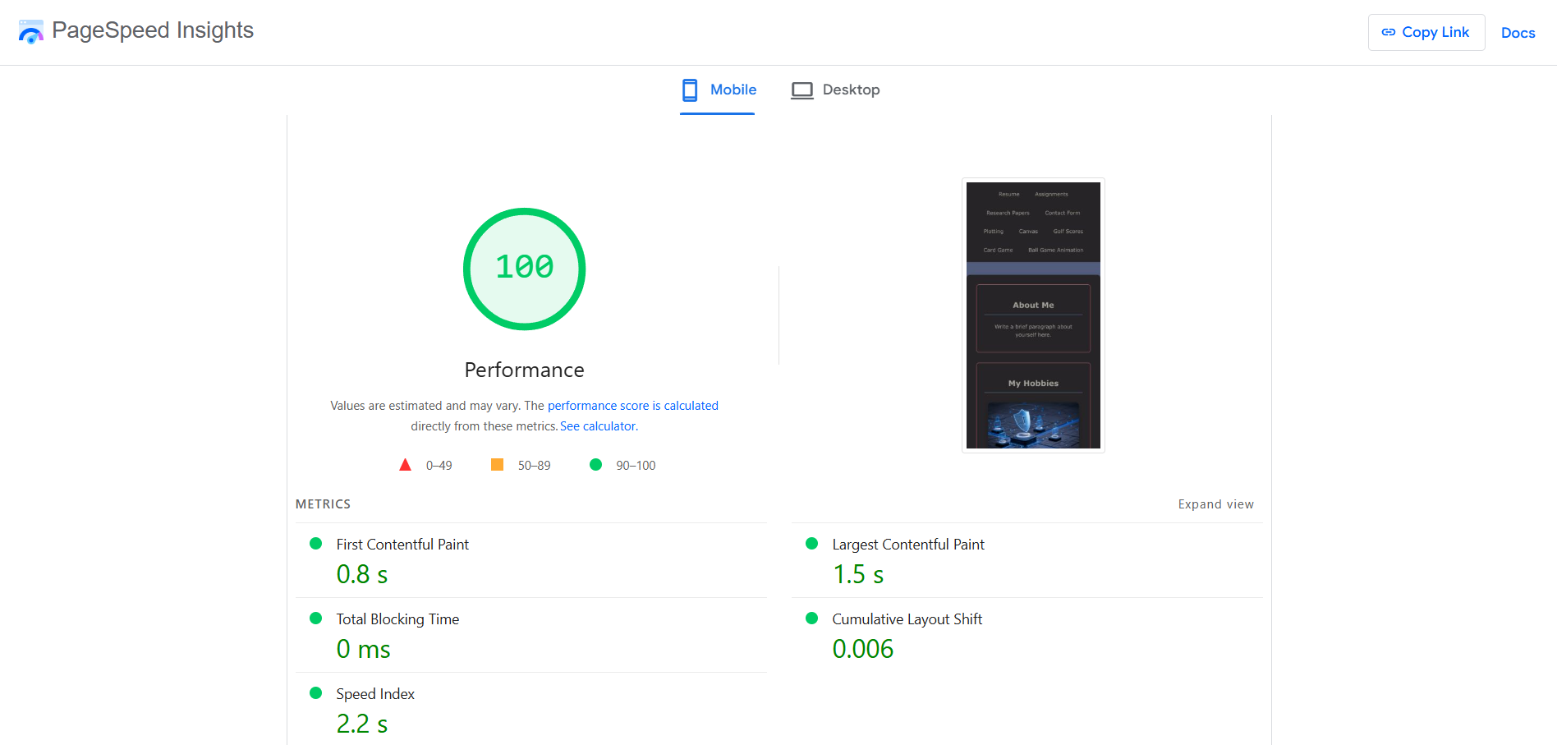Screen dimensions: 1557x745
Task: Select the mobile phone icon
Action: pos(691,90)
